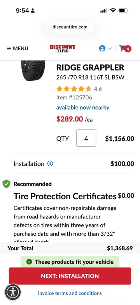140x305 pixels.
Task: Expand the account dropdown chevron
Action: point(110,48)
